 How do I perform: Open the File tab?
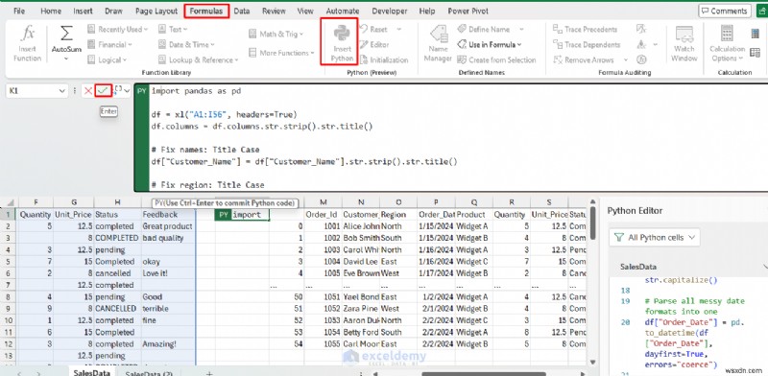(x=19, y=11)
